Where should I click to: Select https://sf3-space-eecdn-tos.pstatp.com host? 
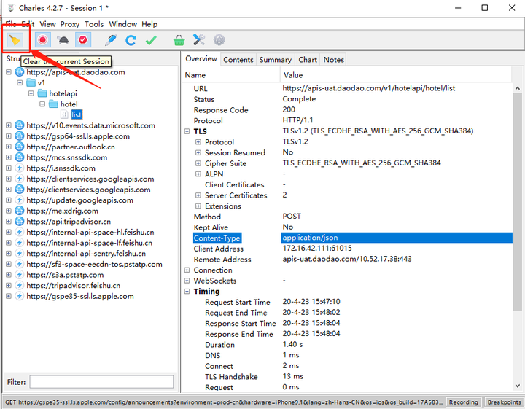(94, 265)
